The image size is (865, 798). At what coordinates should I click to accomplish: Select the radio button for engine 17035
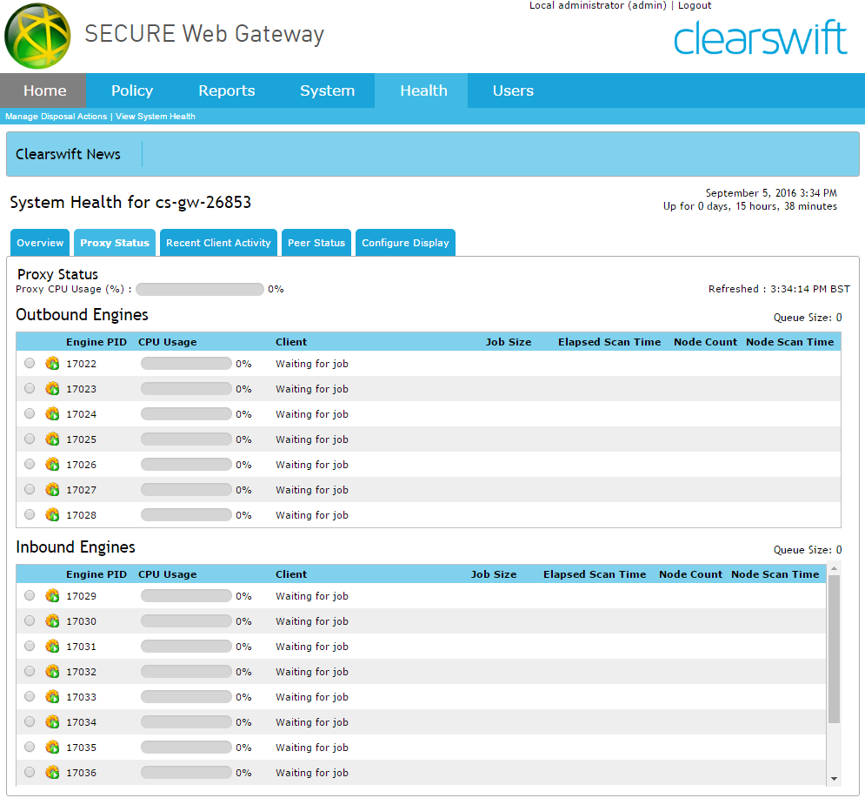[30, 747]
